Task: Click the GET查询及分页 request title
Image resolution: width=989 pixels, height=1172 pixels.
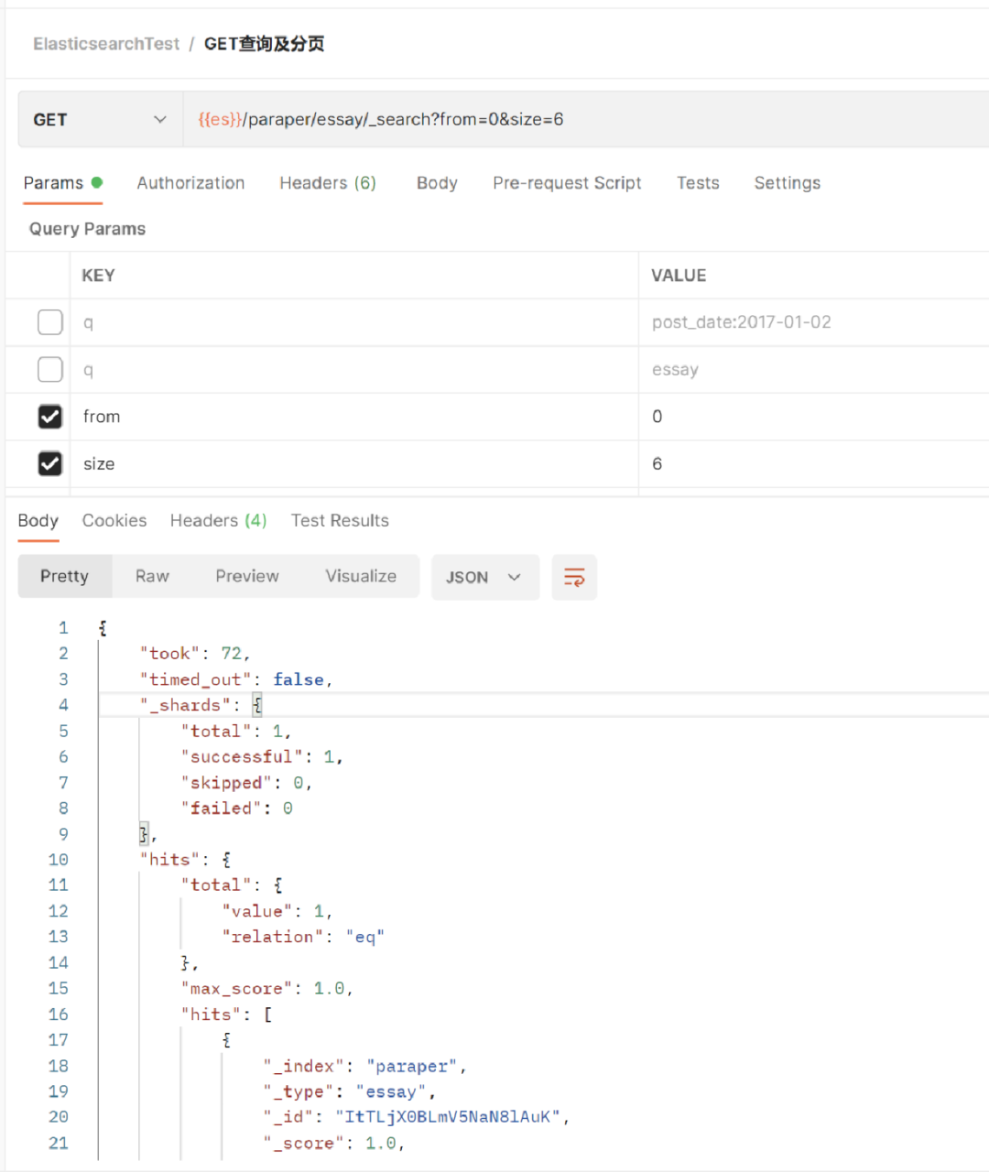Action: pyautogui.click(x=264, y=44)
